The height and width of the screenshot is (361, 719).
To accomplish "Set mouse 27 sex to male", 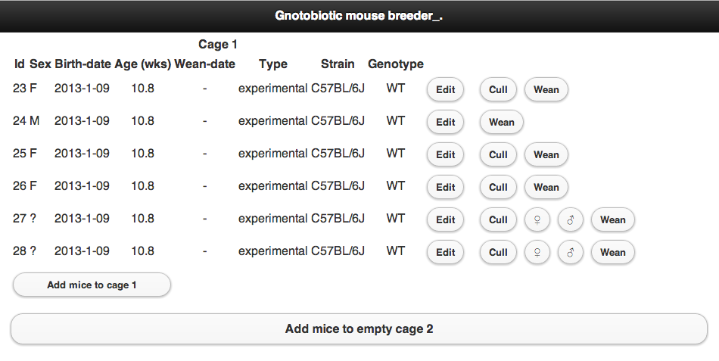I will coord(570,220).
